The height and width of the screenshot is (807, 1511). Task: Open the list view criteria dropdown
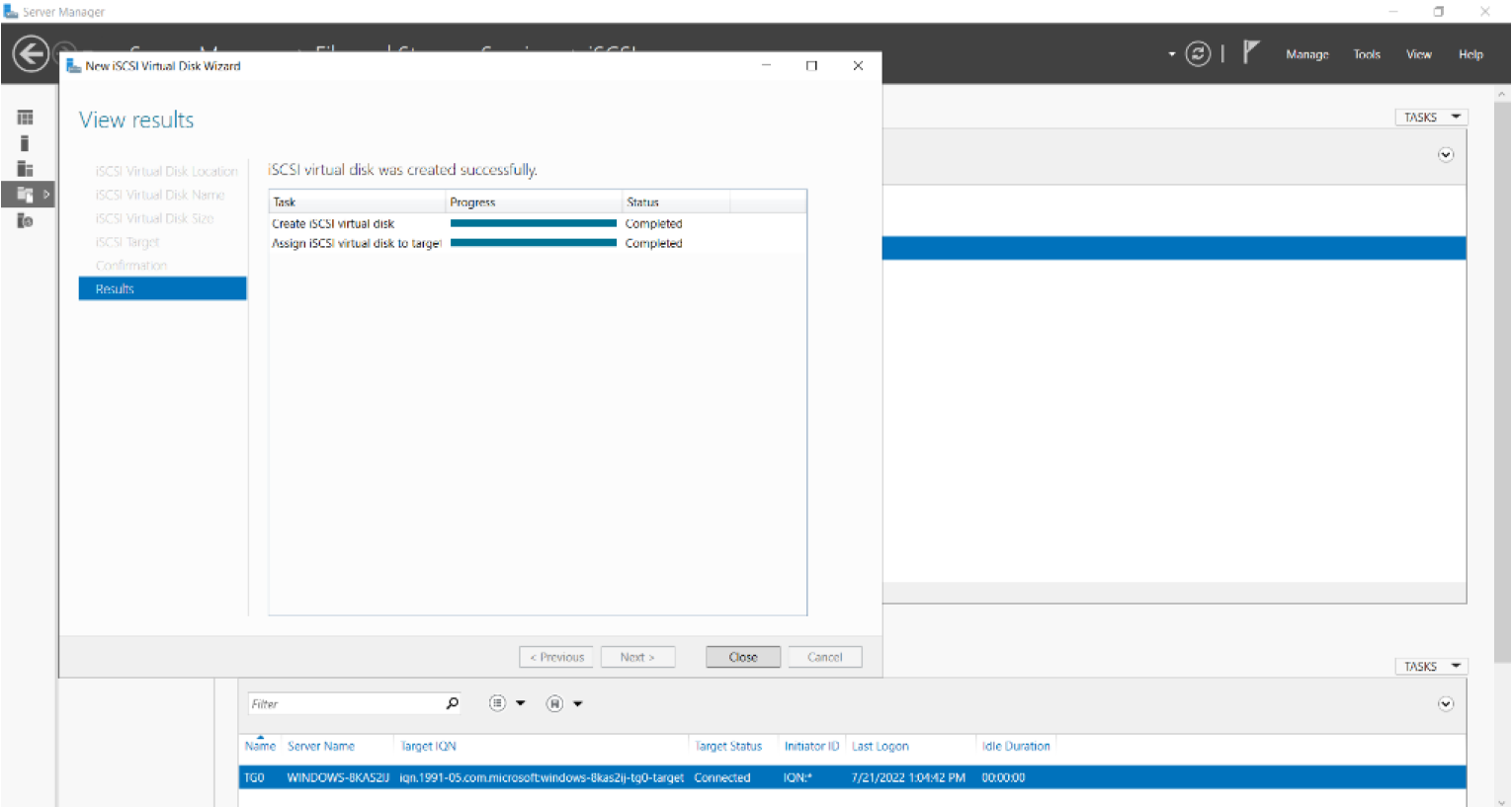tap(506, 703)
